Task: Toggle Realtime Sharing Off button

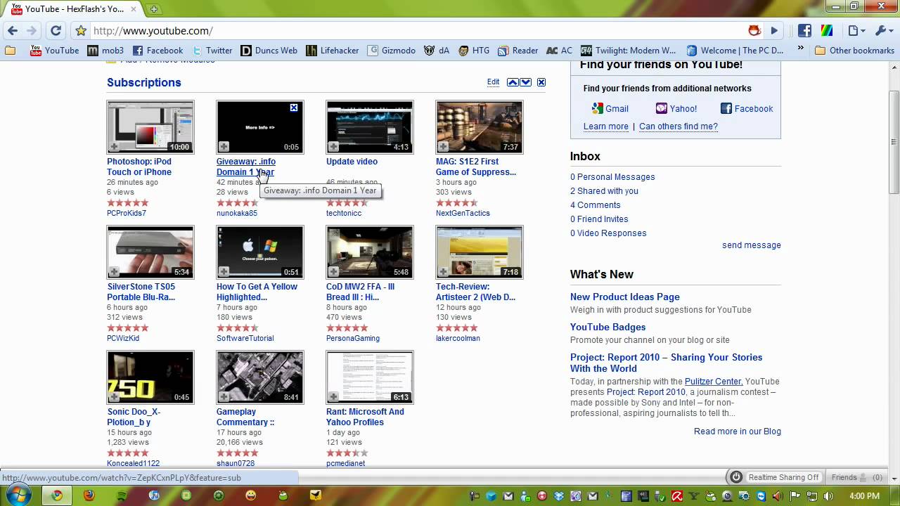Action: [x=776, y=477]
